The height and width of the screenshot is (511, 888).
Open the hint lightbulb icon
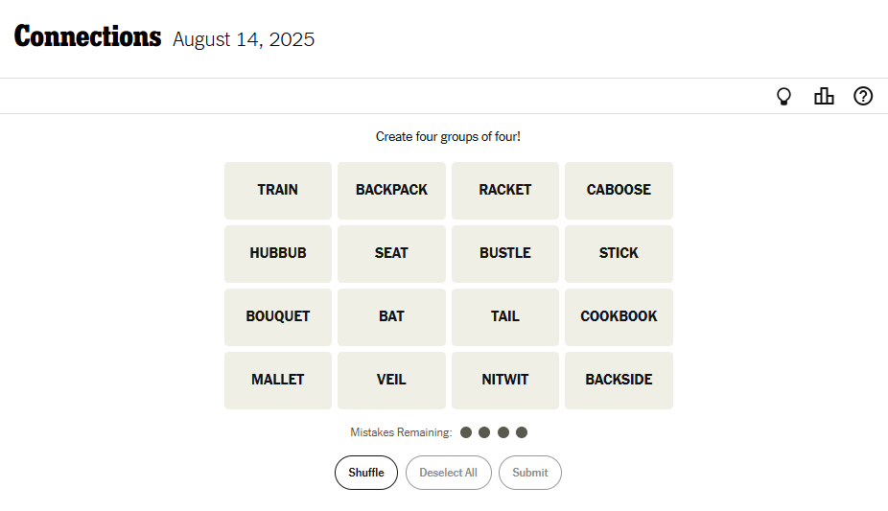point(783,96)
